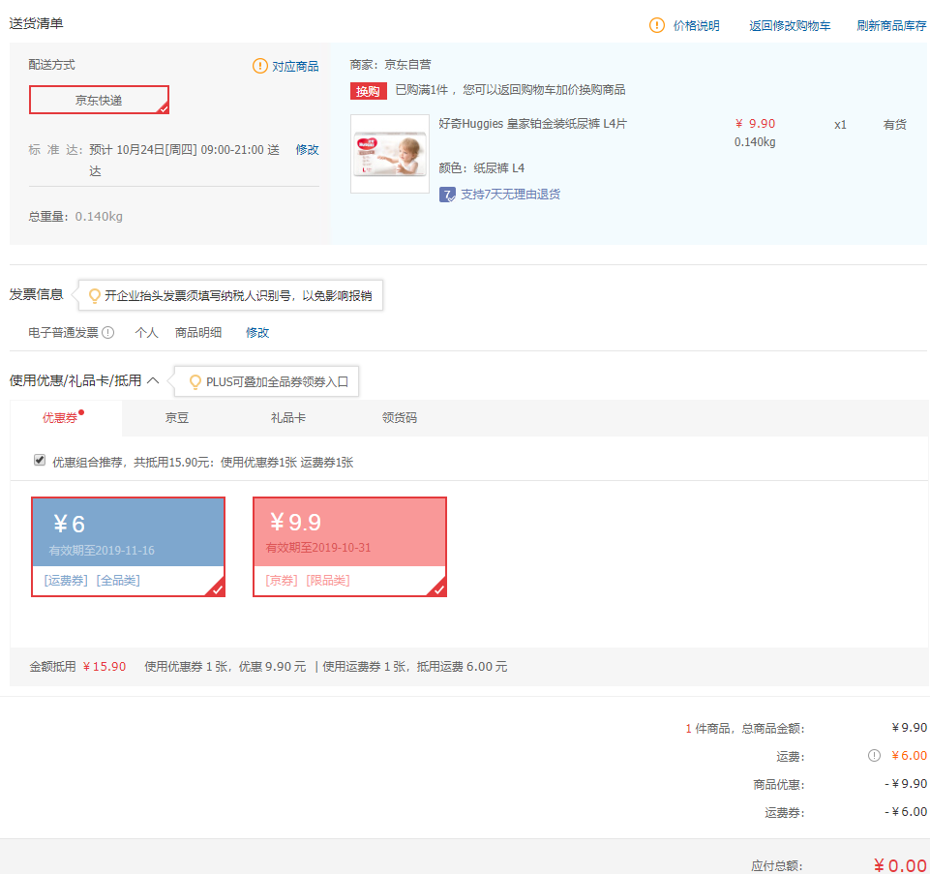Modify invoice info via 修改
930x874 pixels.
pyautogui.click(x=257, y=332)
